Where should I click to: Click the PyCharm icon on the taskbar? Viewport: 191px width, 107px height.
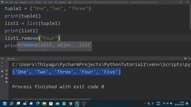[x=77, y=104]
